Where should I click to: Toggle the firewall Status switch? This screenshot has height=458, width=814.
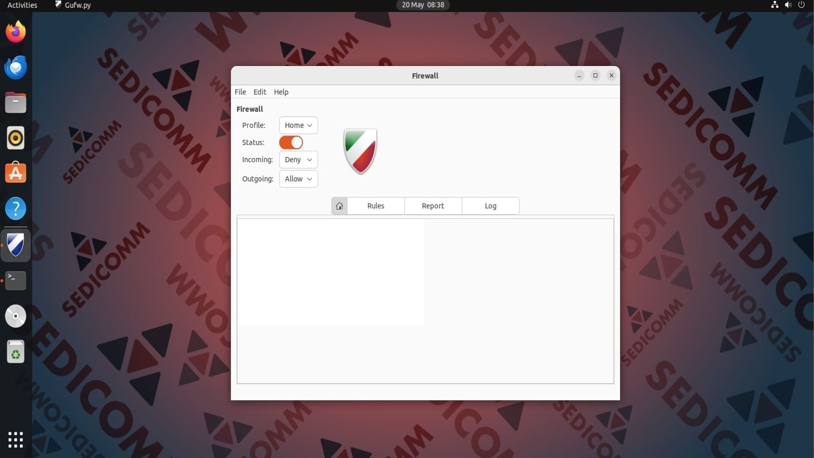pyautogui.click(x=291, y=142)
